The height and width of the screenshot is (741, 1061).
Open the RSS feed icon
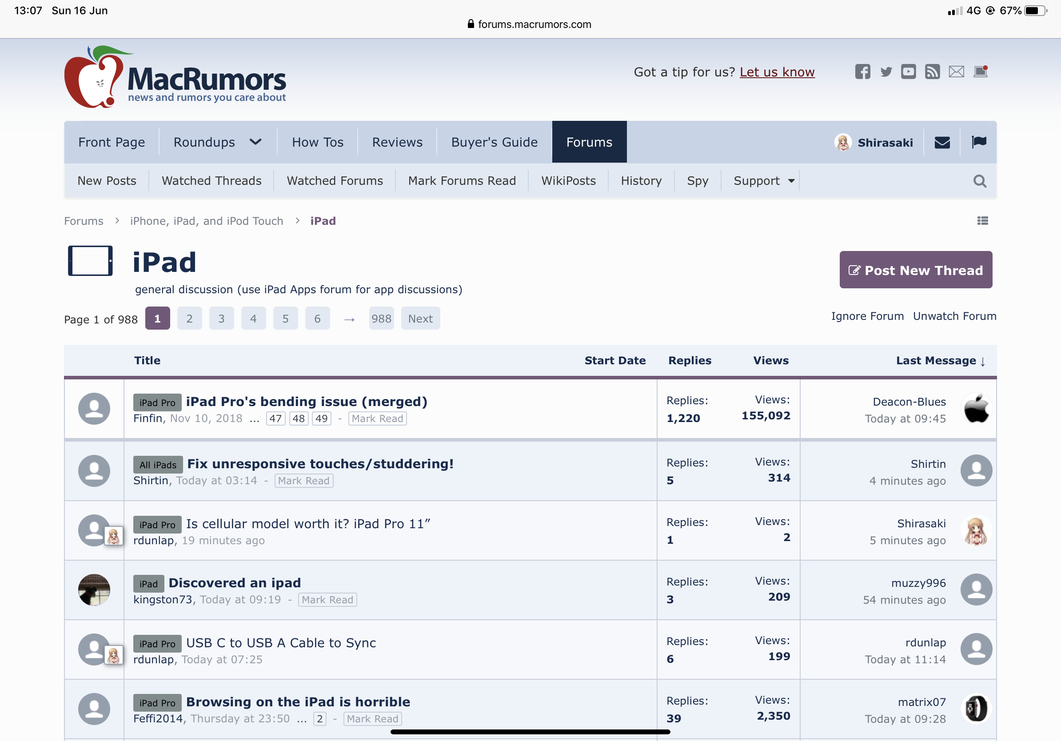932,72
